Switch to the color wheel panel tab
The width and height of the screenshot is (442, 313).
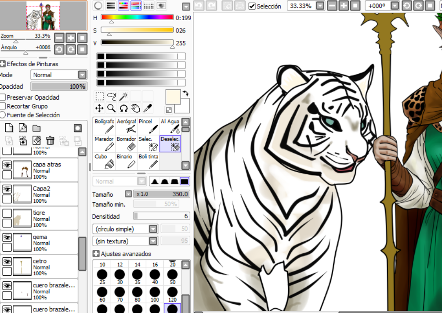[98, 6]
